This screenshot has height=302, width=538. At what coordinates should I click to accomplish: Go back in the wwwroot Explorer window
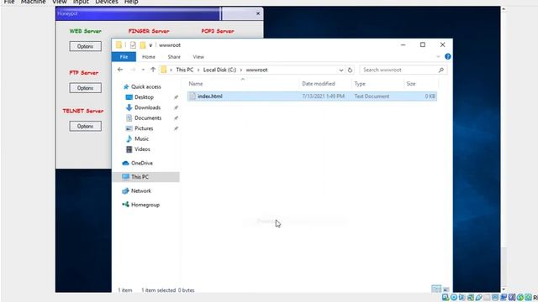click(120, 70)
